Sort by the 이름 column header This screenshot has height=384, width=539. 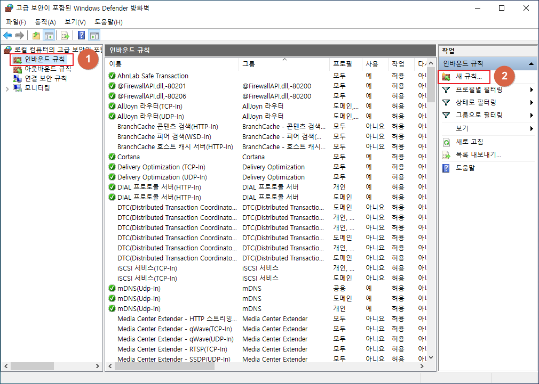pos(172,64)
